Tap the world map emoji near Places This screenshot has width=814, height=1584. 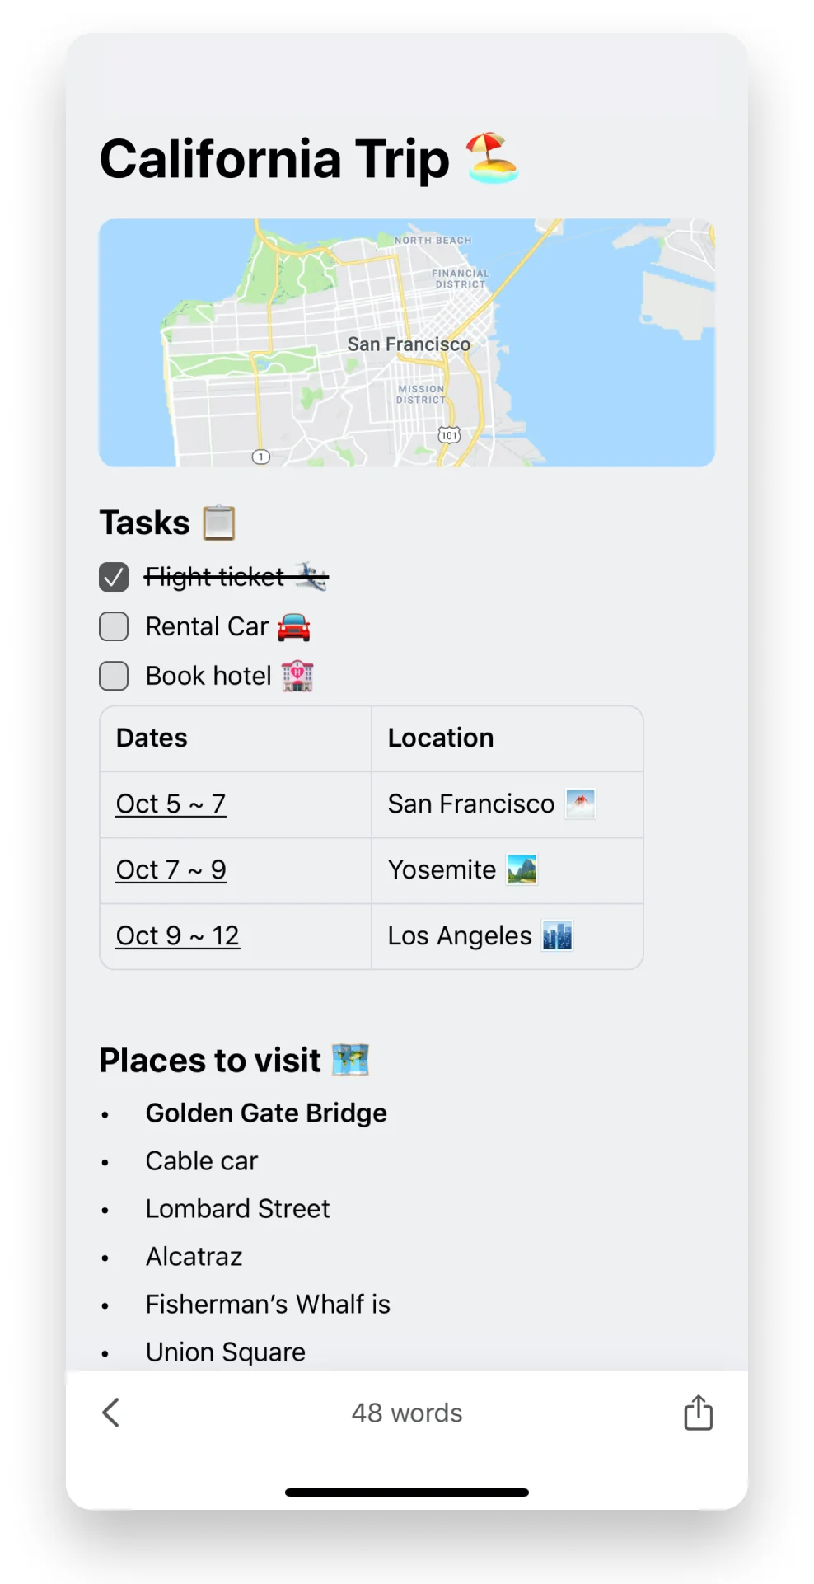tap(350, 1060)
